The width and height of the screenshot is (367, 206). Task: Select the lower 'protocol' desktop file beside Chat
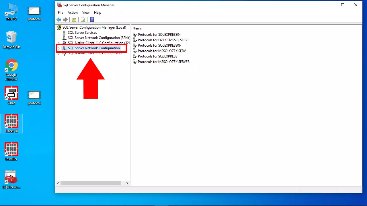34,98
